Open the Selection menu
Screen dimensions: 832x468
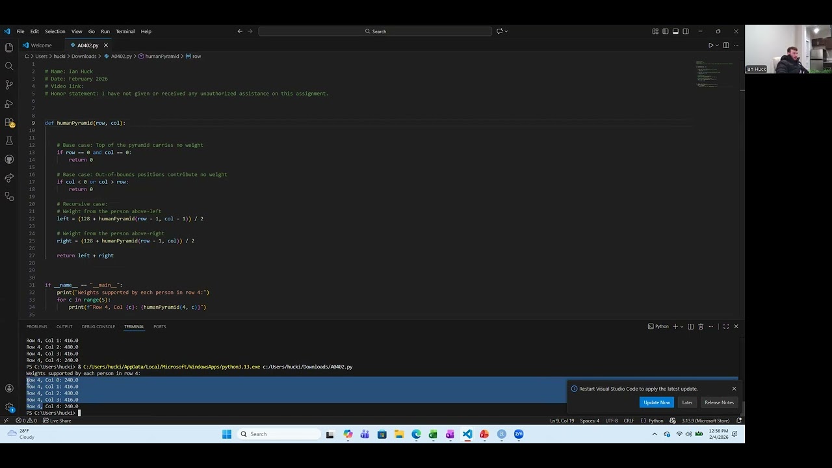pyautogui.click(x=55, y=31)
